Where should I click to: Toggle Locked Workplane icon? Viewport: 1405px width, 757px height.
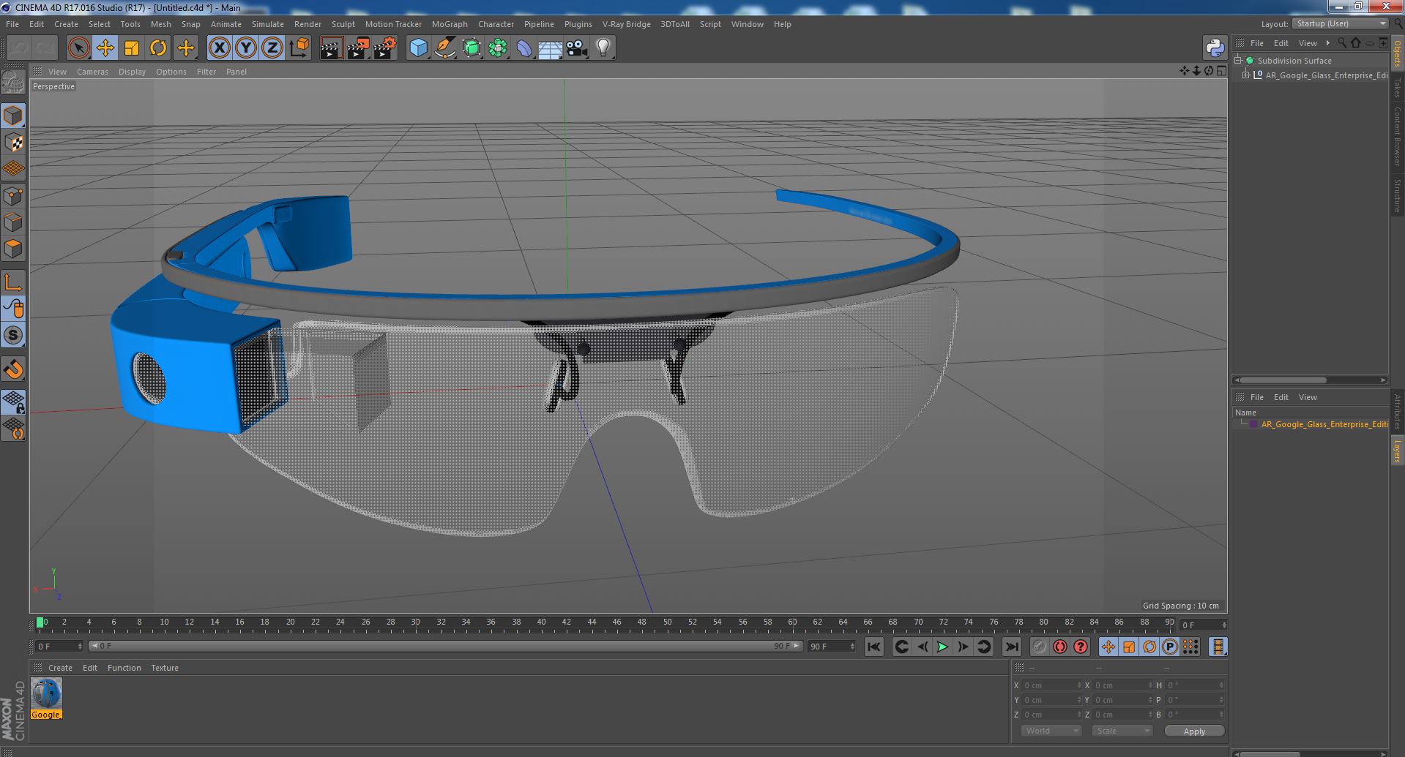click(x=13, y=402)
